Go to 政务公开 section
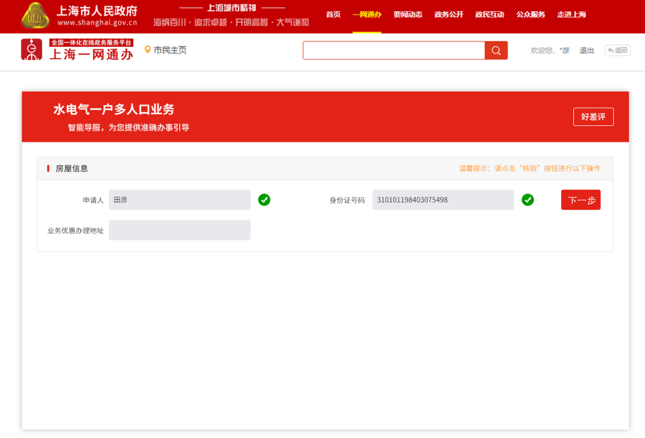The width and height of the screenshot is (645, 438). 448,15
